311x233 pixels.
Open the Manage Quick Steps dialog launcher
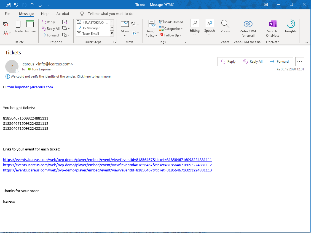tap(115, 42)
